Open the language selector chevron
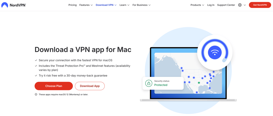The image size is (273, 116). [x=245, y=5]
